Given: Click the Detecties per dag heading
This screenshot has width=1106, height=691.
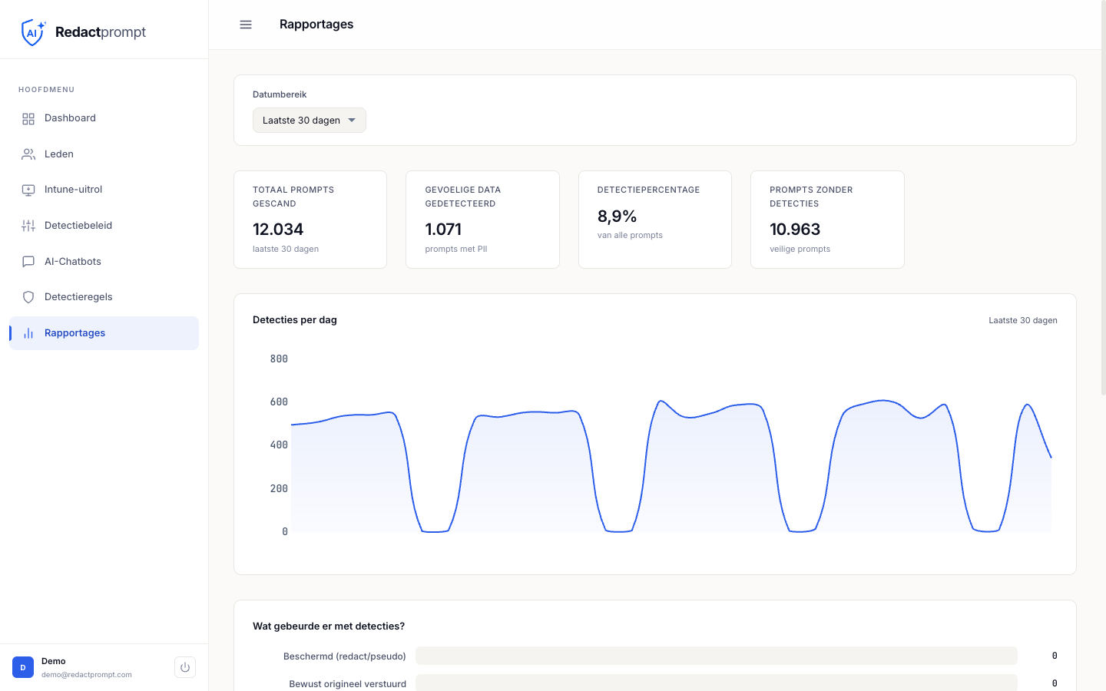Looking at the screenshot, I should [295, 320].
